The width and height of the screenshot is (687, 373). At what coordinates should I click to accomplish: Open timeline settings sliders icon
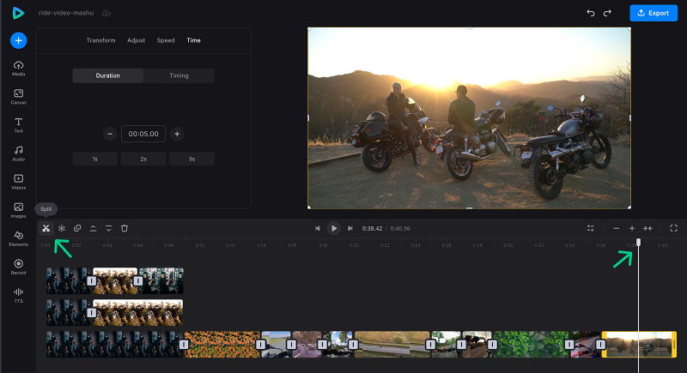(x=591, y=228)
